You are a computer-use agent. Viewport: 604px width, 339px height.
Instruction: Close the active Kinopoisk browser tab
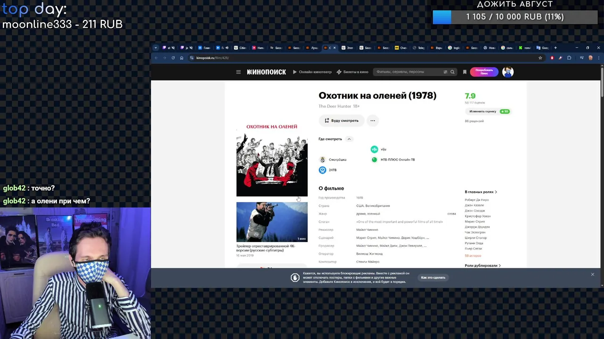tap(335, 48)
